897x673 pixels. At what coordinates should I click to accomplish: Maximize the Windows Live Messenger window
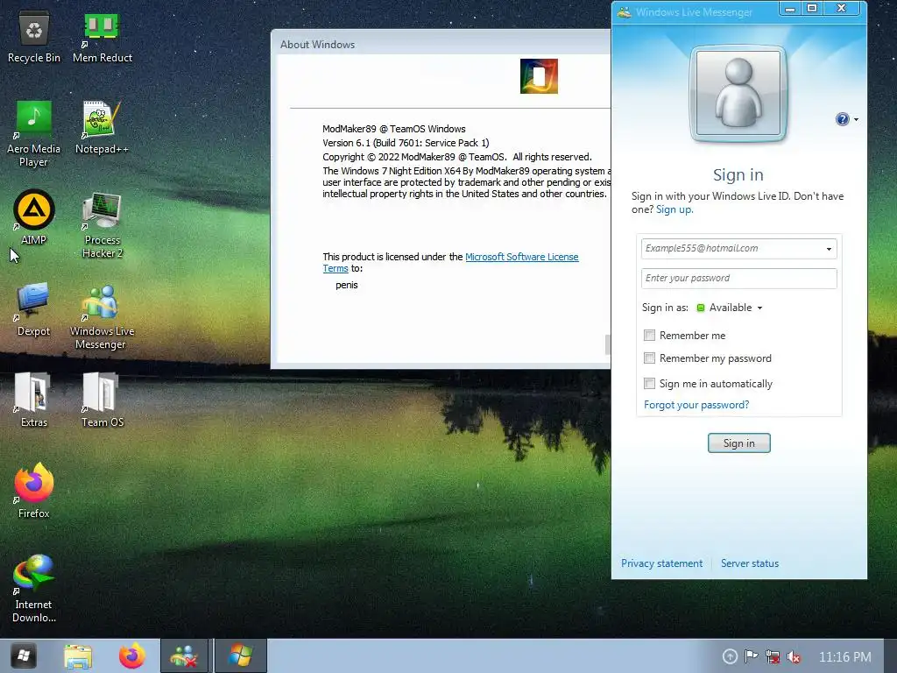click(x=812, y=9)
